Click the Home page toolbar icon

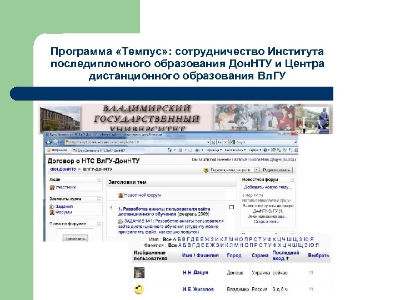point(169,150)
